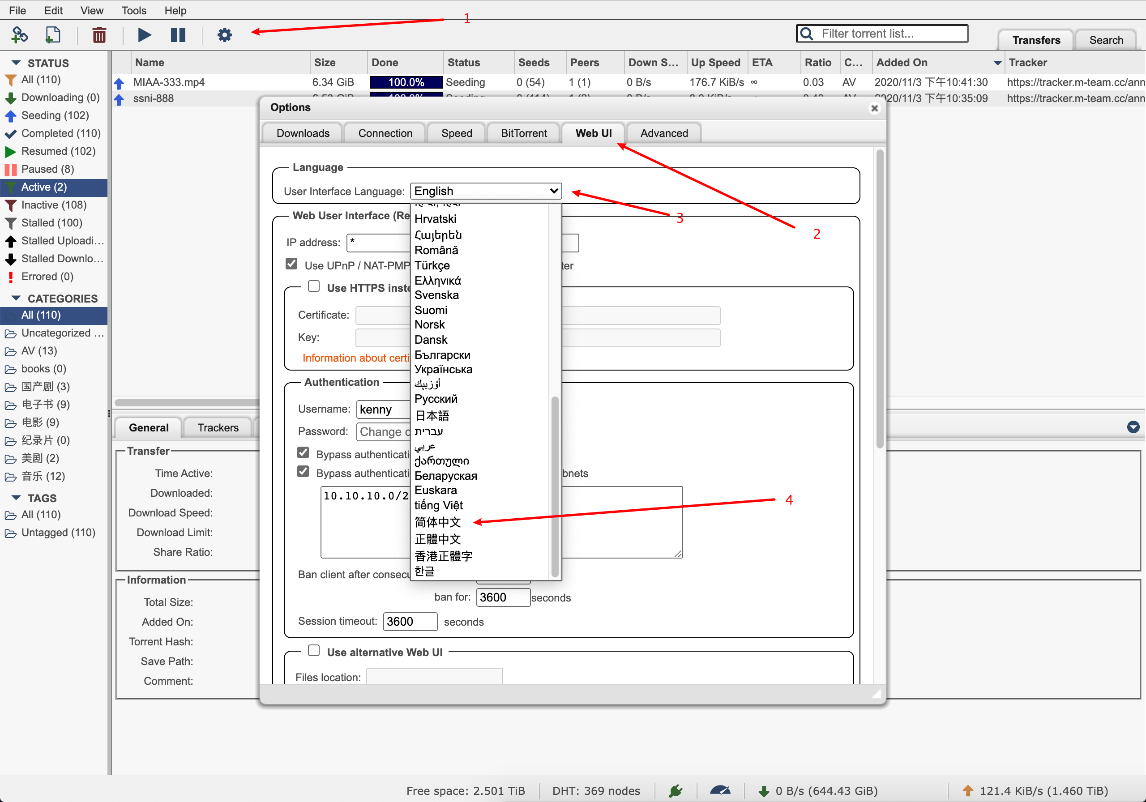This screenshot has height=802, width=1146.
Task: Open the Edit menu
Action: pyautogui.click(x=53, y=10)
